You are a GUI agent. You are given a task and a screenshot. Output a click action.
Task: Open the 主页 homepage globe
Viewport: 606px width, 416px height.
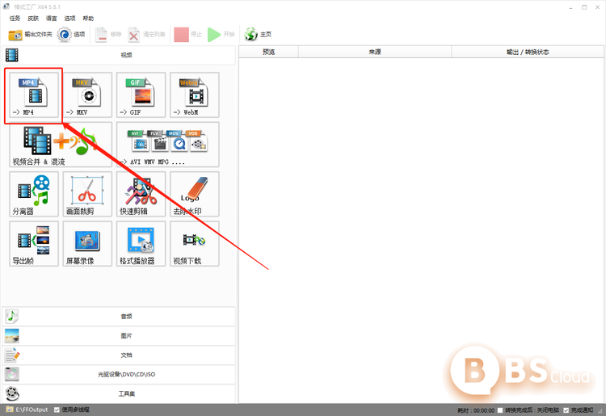point(258,35)
